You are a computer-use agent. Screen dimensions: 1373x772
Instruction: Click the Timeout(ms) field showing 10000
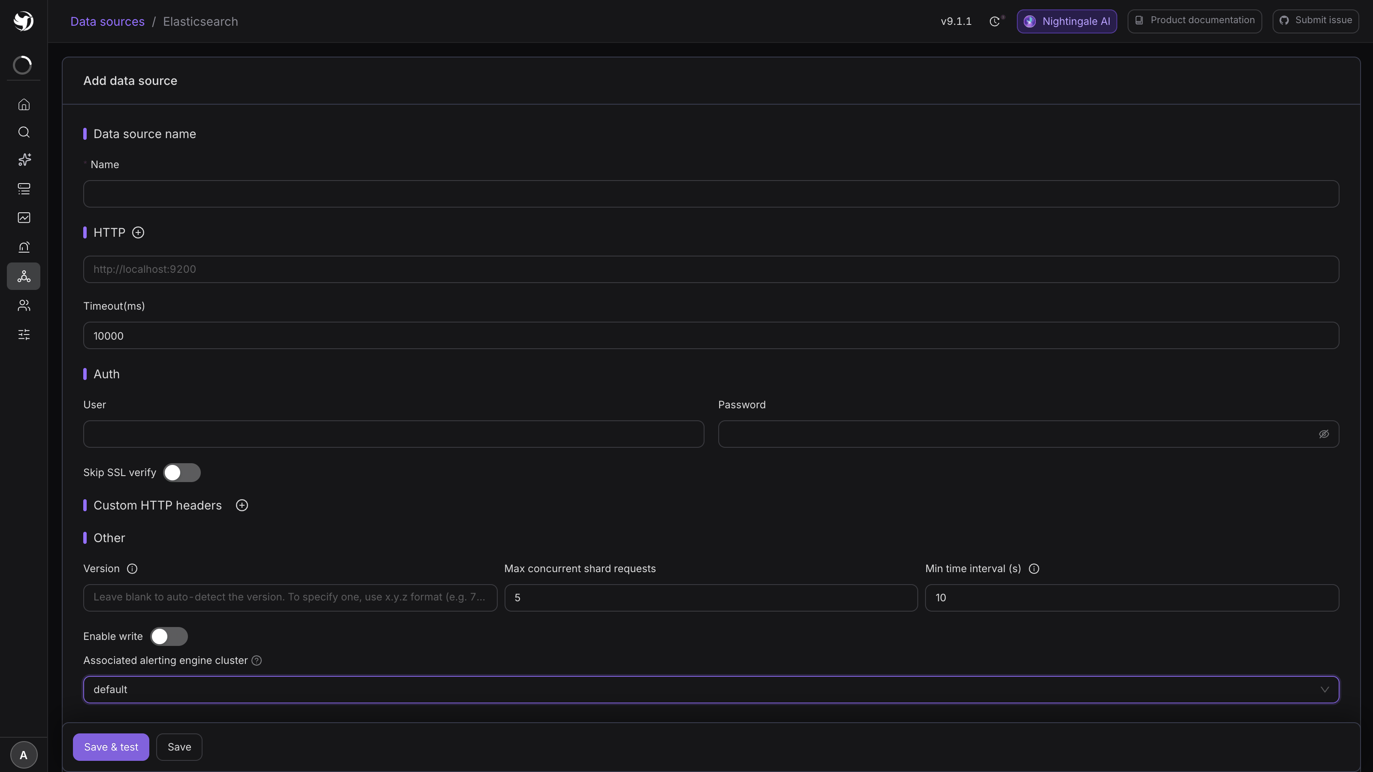pos(711,336)
